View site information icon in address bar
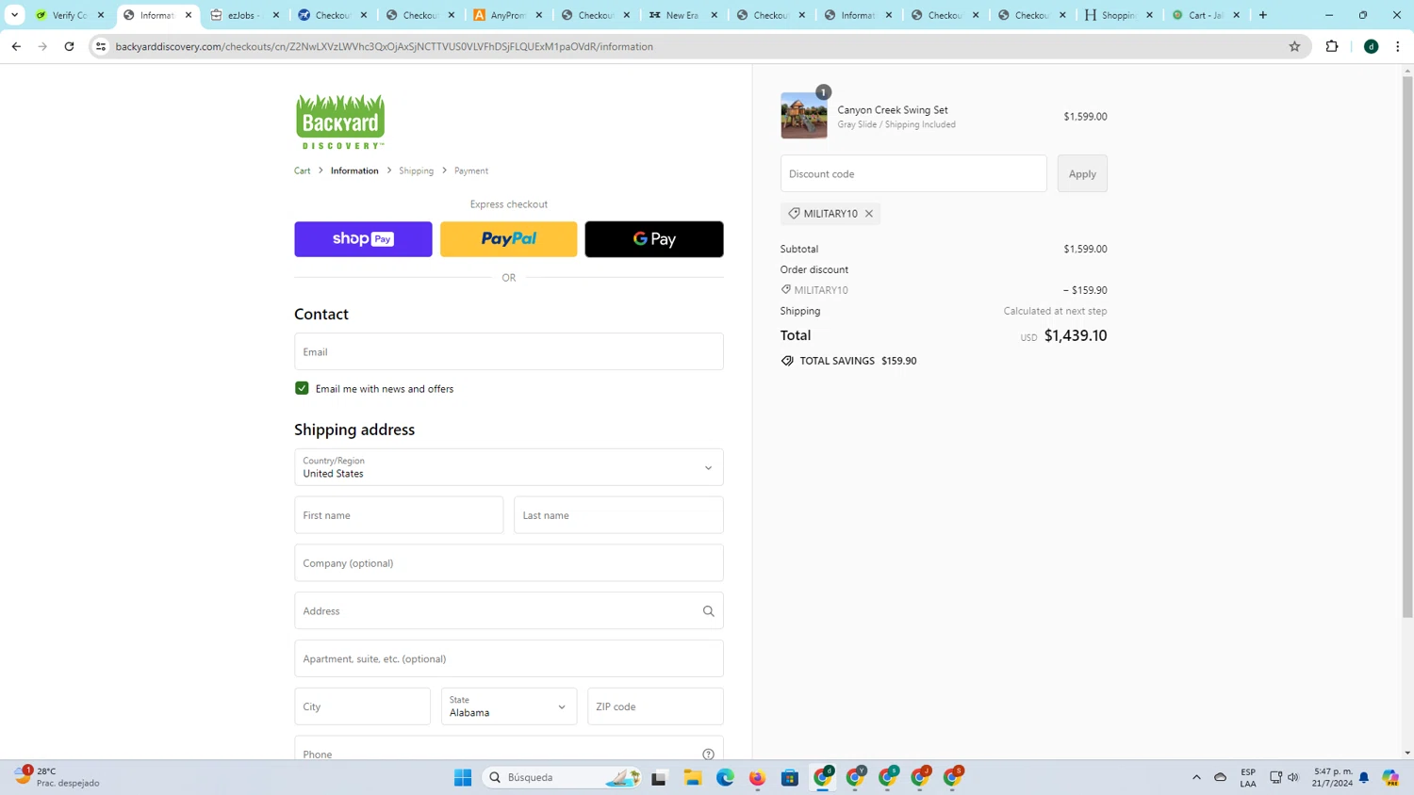 [101, 46]
